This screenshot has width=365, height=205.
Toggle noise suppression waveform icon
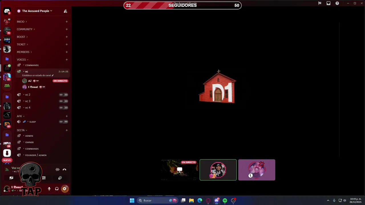point(58,170)
